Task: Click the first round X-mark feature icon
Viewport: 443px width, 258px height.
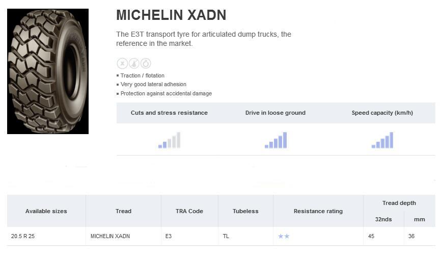Action: [122, 63]
